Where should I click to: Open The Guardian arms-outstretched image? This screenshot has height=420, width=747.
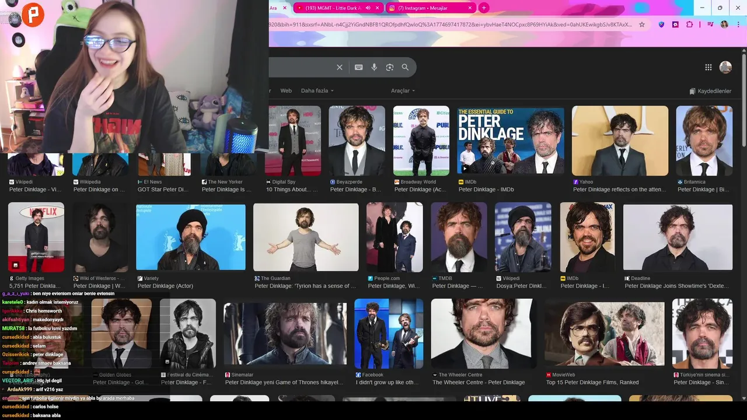(306, 237)
